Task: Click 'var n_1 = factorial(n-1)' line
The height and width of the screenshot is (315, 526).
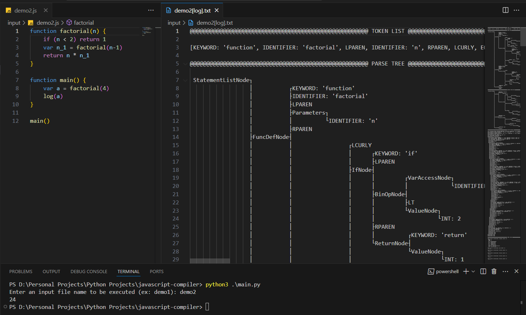Action: pyautogui.click(x=83, y=48)
